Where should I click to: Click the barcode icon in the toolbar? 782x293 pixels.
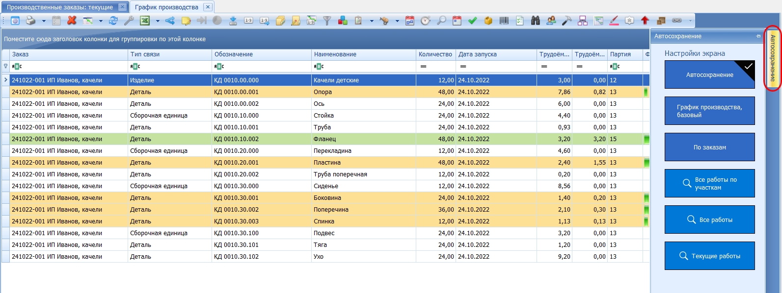[504, 21]
